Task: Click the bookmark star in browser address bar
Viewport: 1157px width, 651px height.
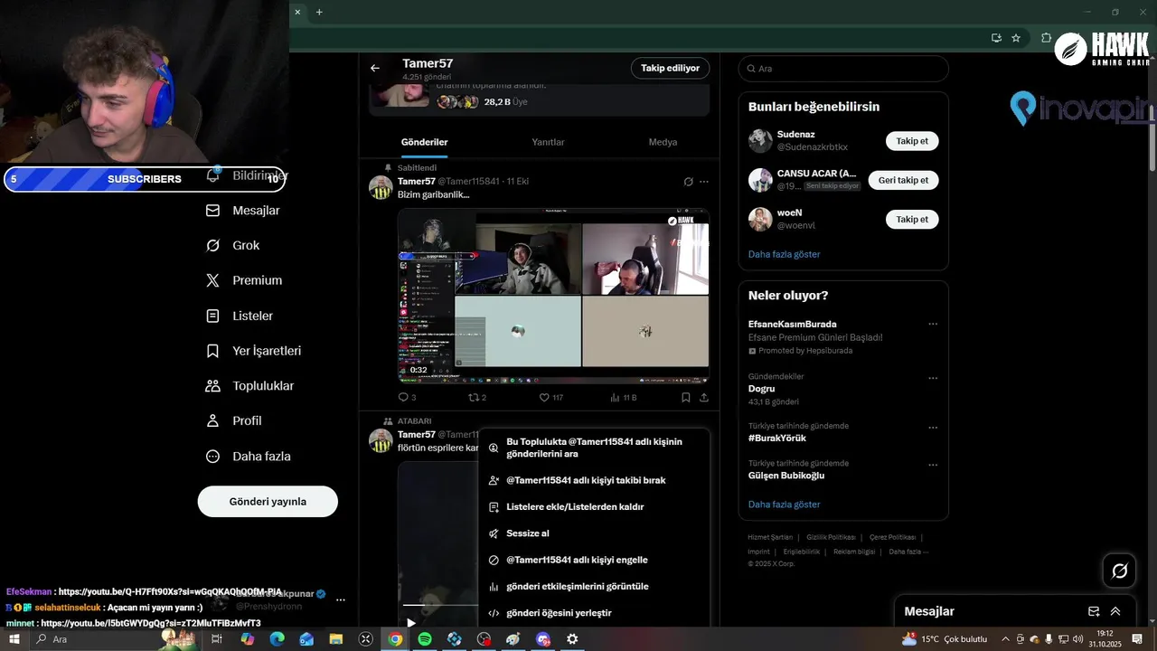Action: coord(1016,38)
